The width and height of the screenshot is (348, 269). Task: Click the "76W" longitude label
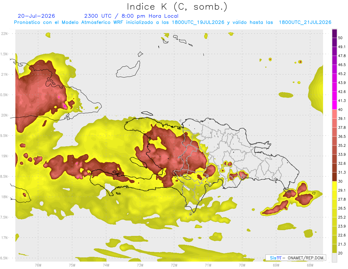point(38,265)
